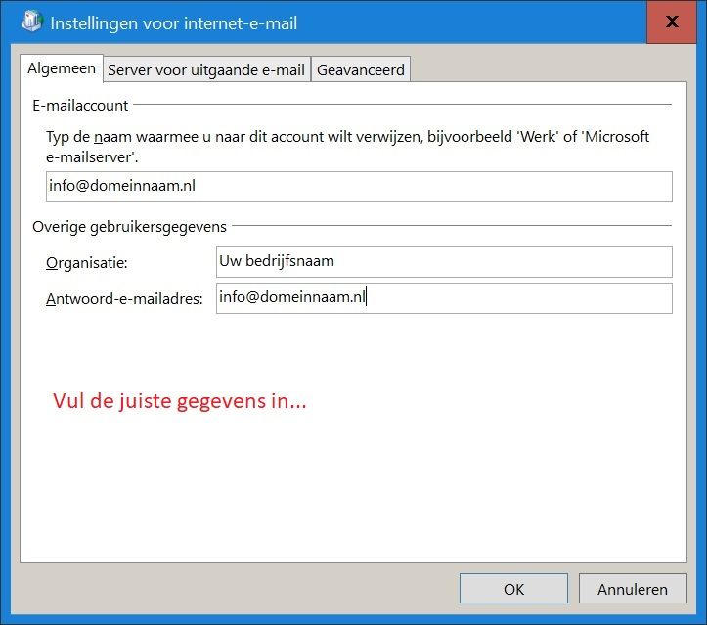Click the Annuleren button
The width and height of the screenshot is (707, 625).
point(633,589)
